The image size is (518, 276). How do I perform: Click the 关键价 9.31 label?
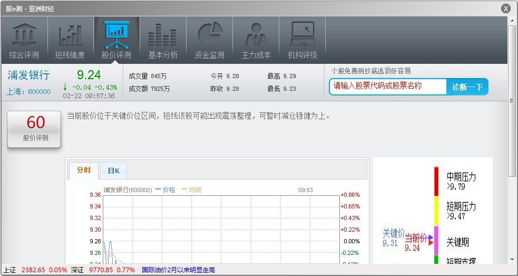(394, 238)
